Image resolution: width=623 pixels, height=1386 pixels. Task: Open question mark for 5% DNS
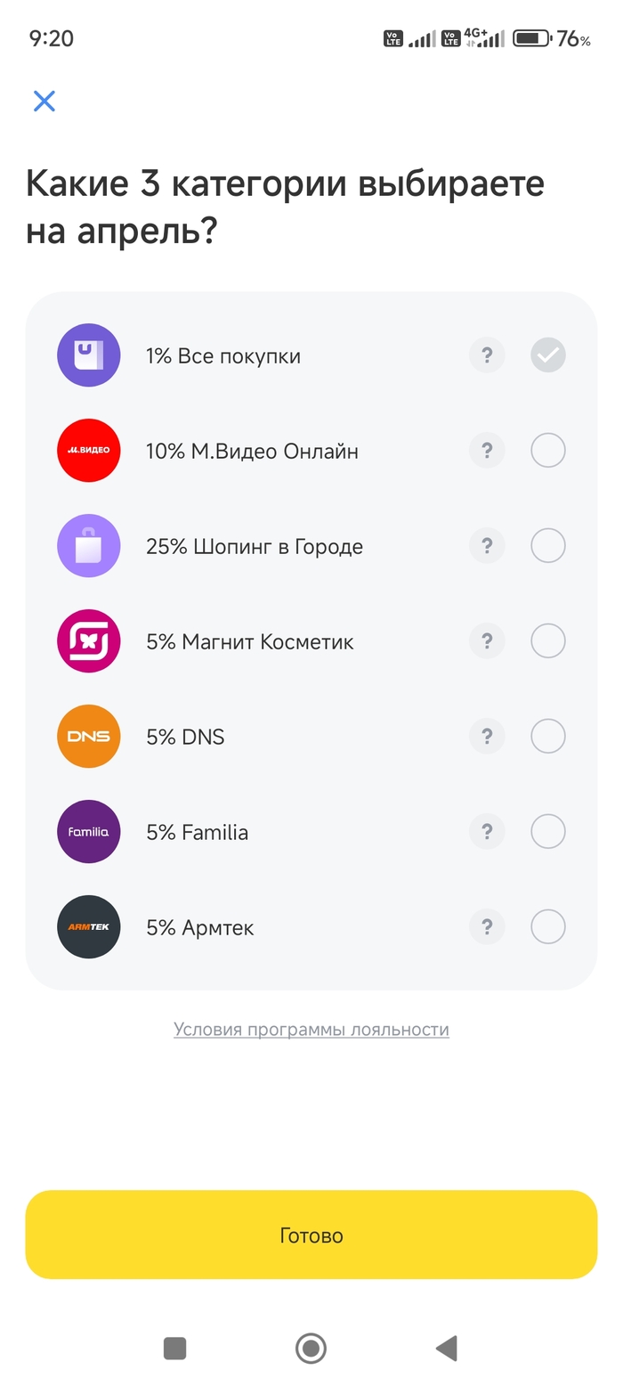point(487,737)
